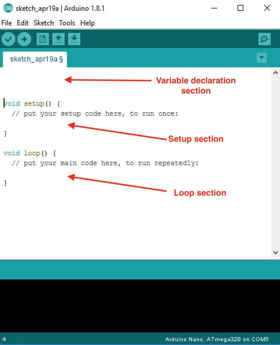Open the tab options dropdown arrow

pyautogui.click(x=262, y=58)
